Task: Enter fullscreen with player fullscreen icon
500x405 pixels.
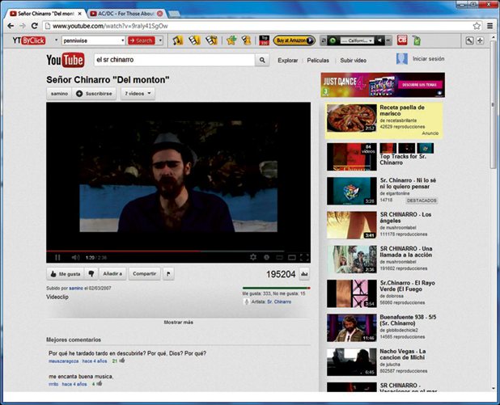Action: (x=304, y=257)
